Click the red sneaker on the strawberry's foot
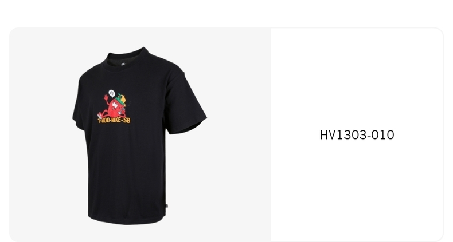This screenshot has width=453, height=242. (x=100, y=116)
